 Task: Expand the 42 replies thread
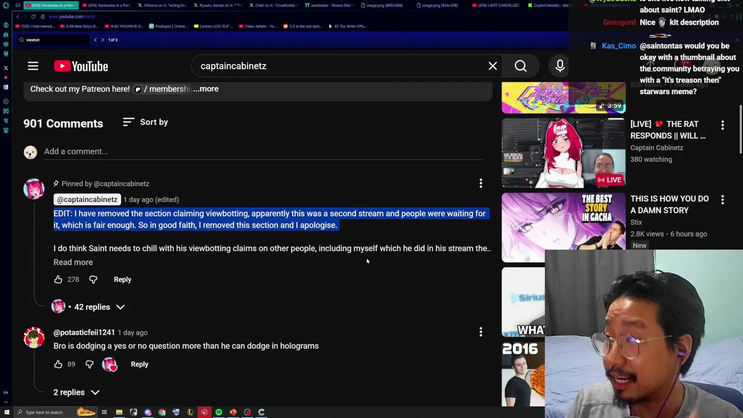89,307
